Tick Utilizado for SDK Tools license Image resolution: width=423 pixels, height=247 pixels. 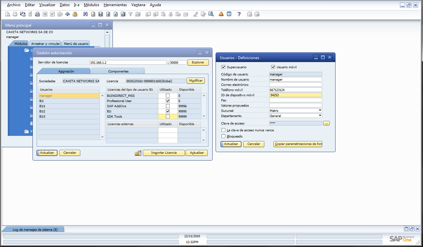coord(168,116)
